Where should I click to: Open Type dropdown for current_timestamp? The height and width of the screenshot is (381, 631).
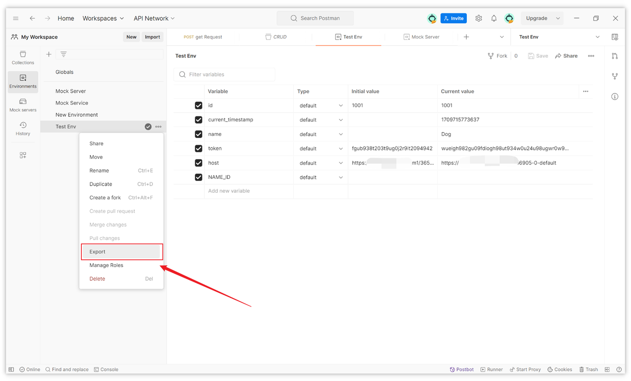pos(321,120)
